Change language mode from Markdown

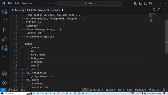pos(140,90)
